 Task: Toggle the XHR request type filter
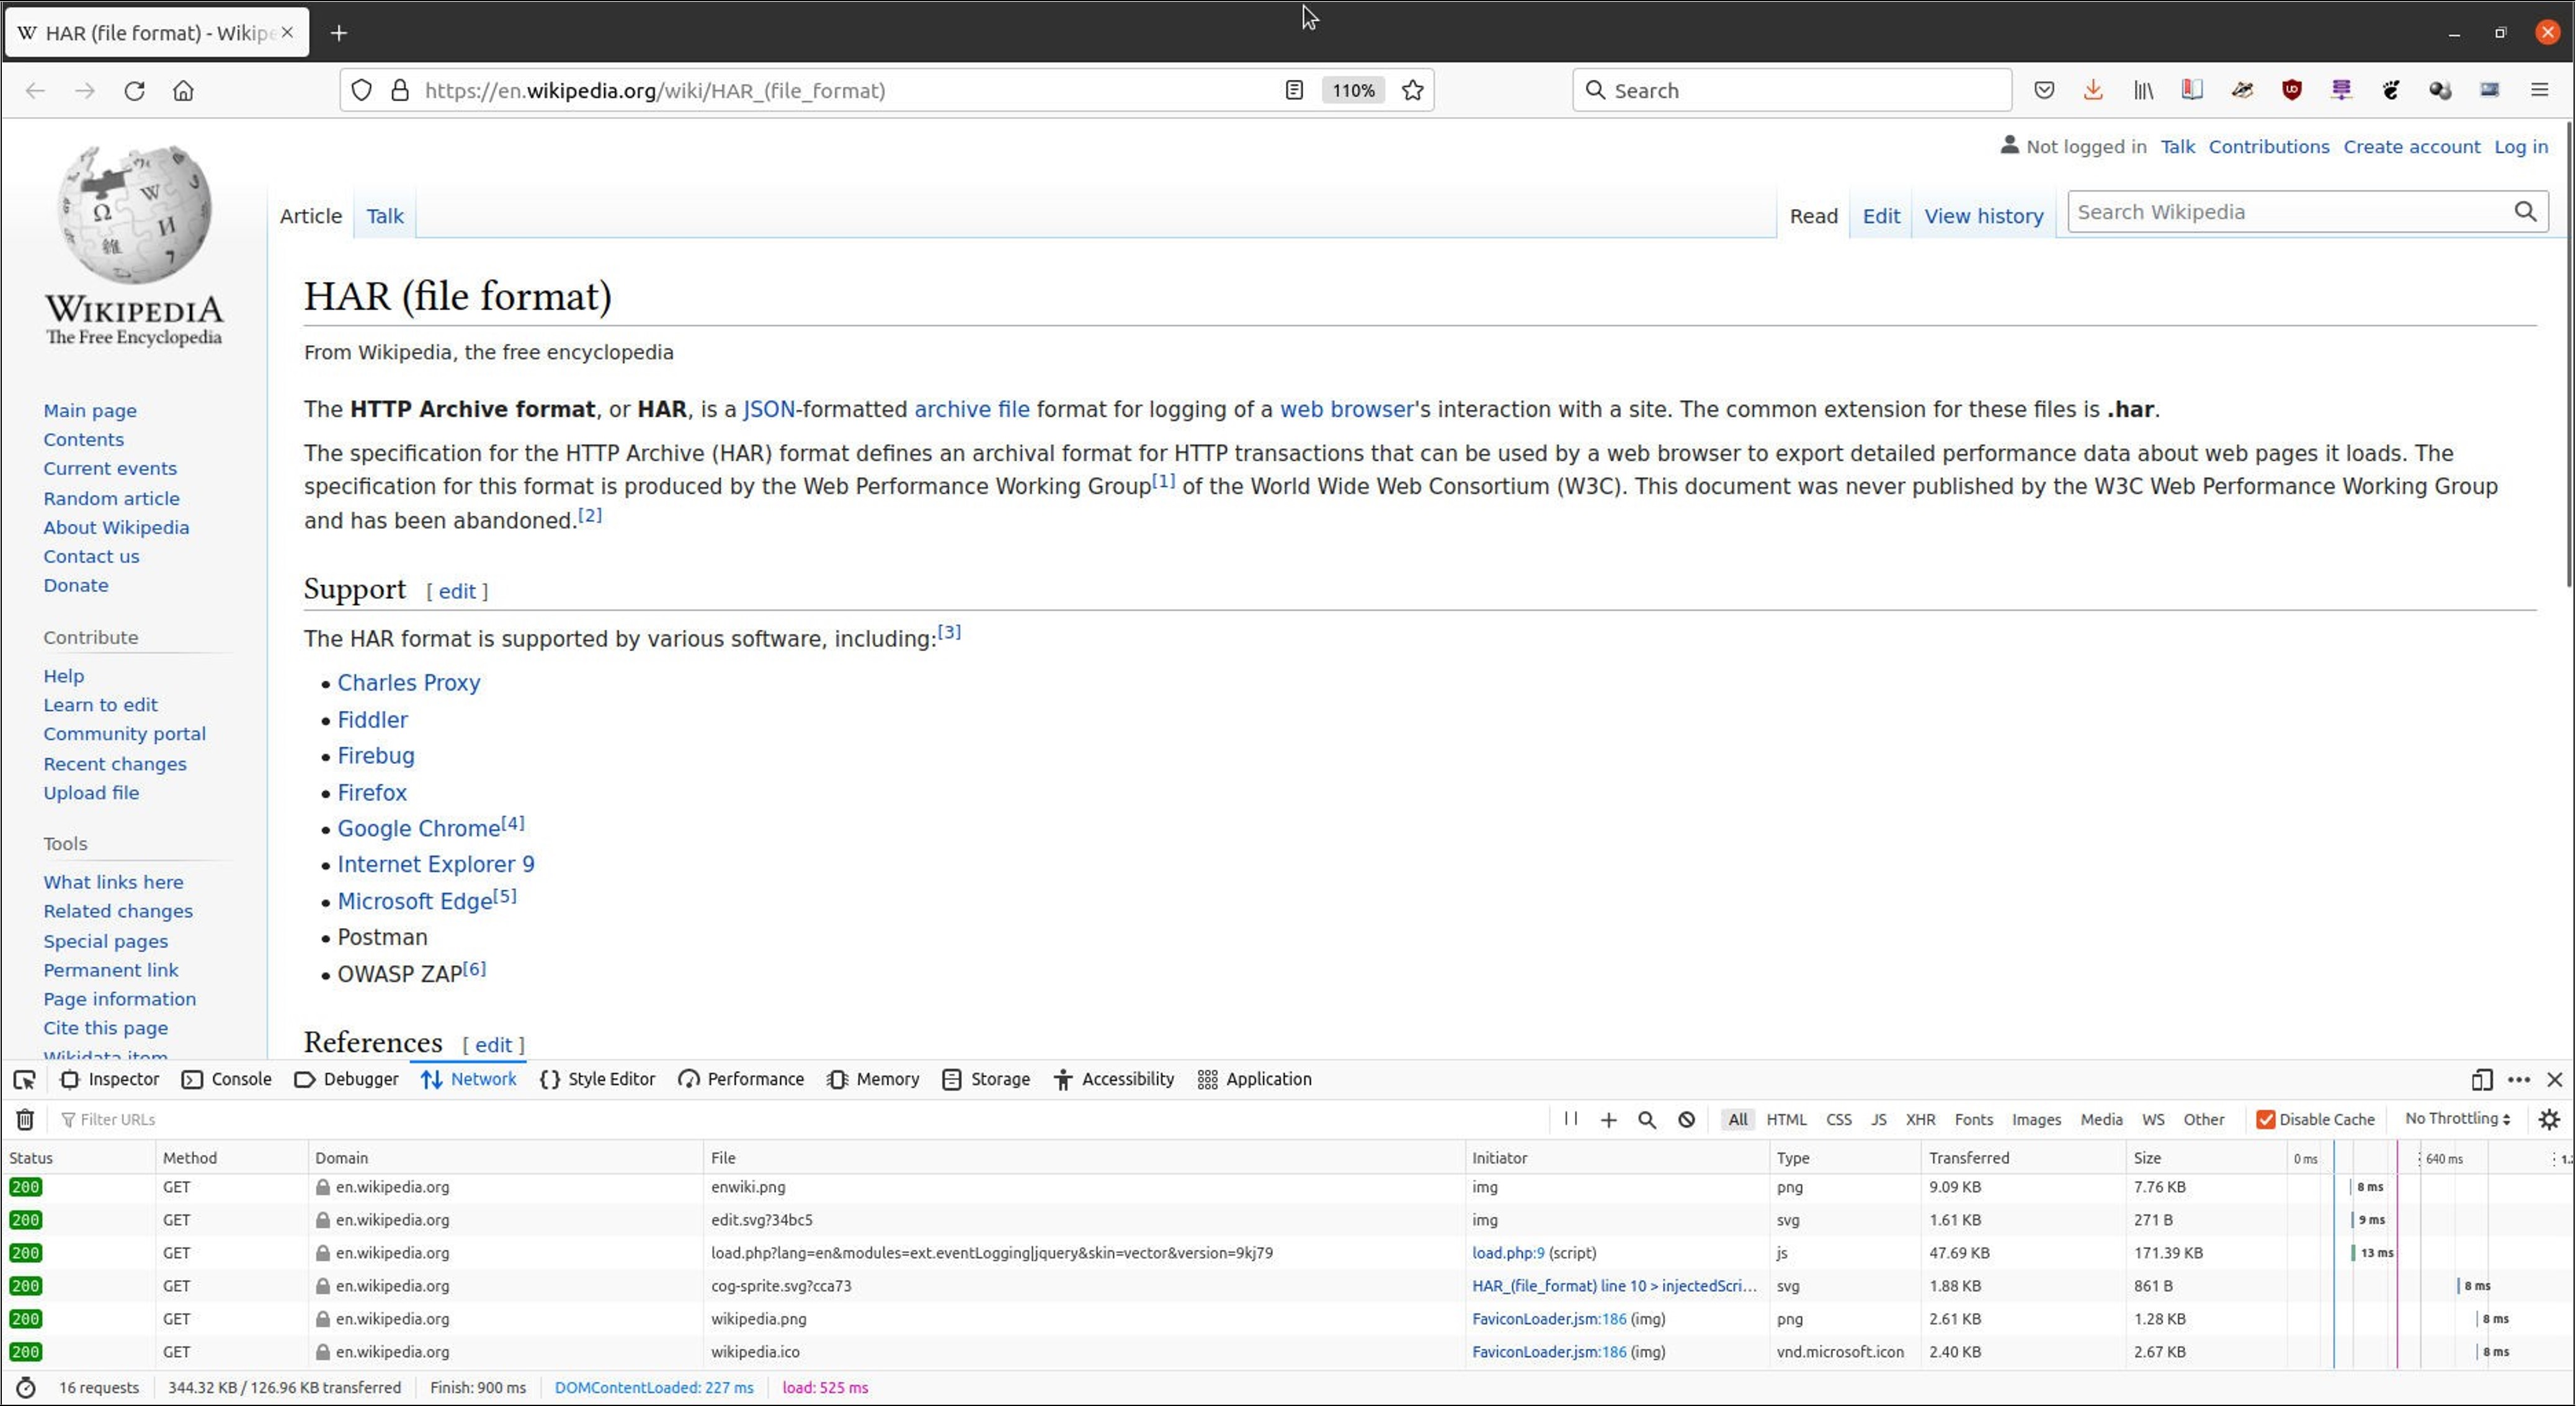pyautogui.click(x=1920, y=1119)
